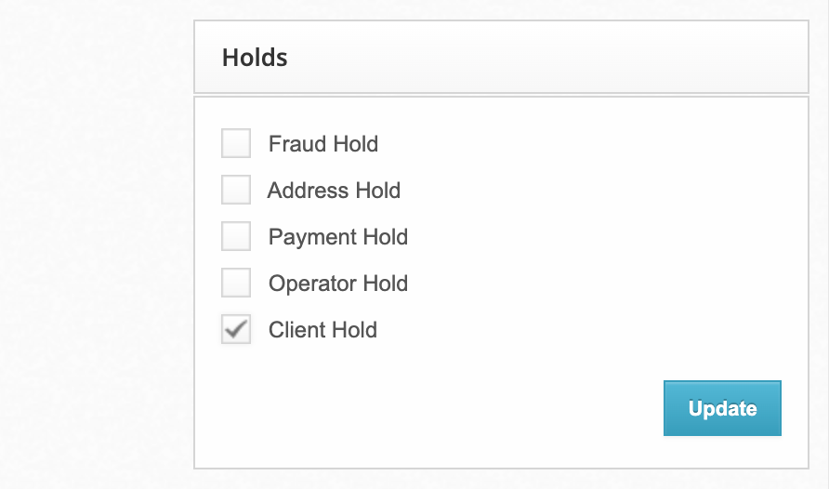829x489 pixels.
Task: Activate the box beside Operator Hold
Action: click(x=236, y=283)
